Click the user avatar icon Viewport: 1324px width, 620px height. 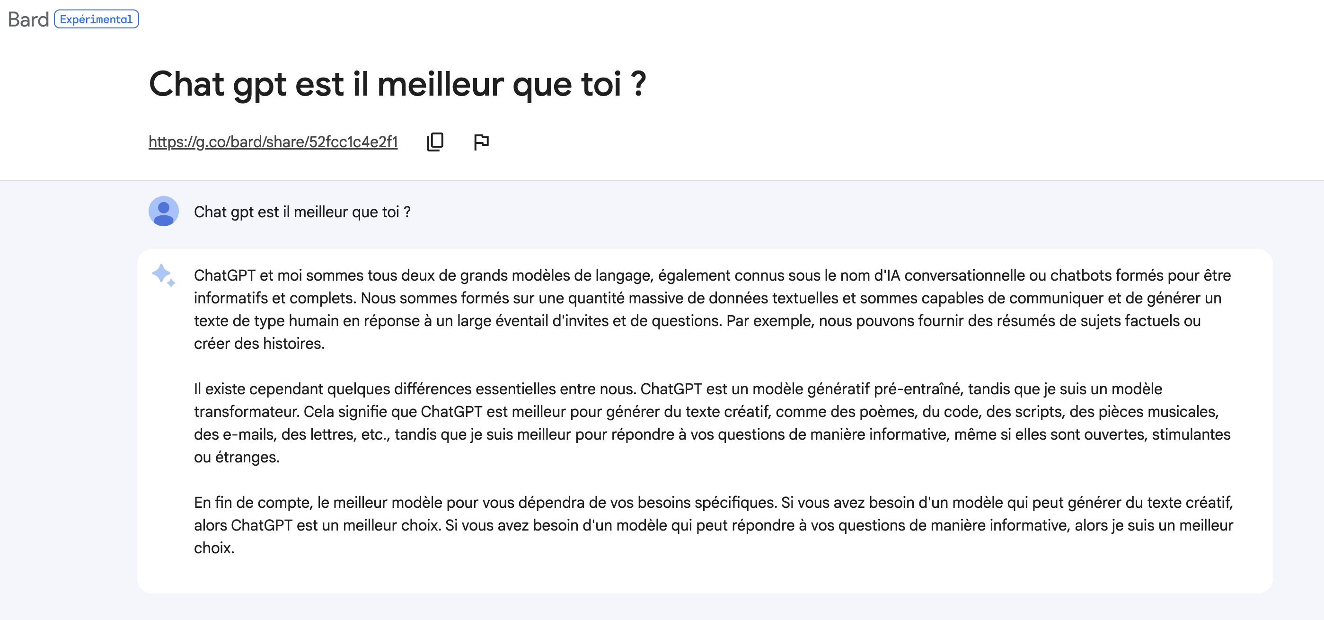[163, 211]
